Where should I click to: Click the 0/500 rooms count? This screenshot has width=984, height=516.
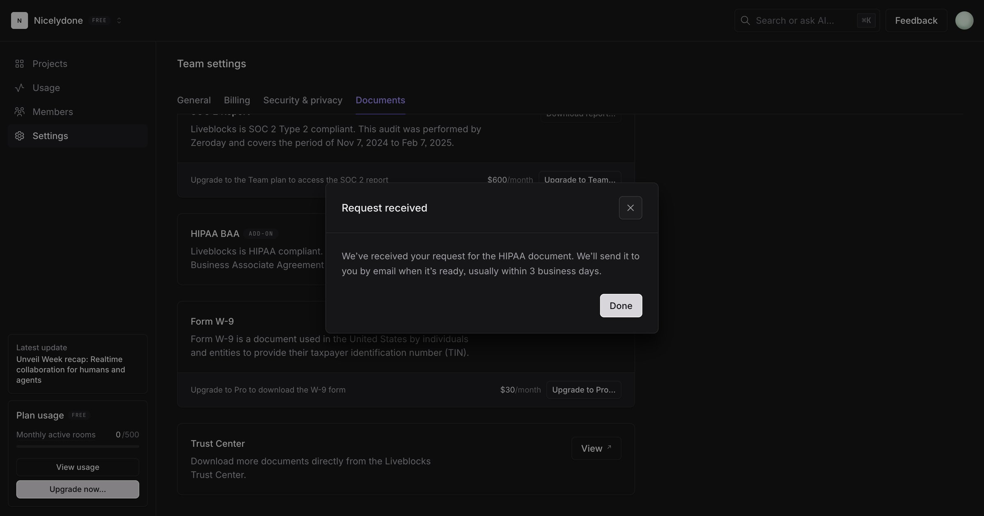point(127,435)
